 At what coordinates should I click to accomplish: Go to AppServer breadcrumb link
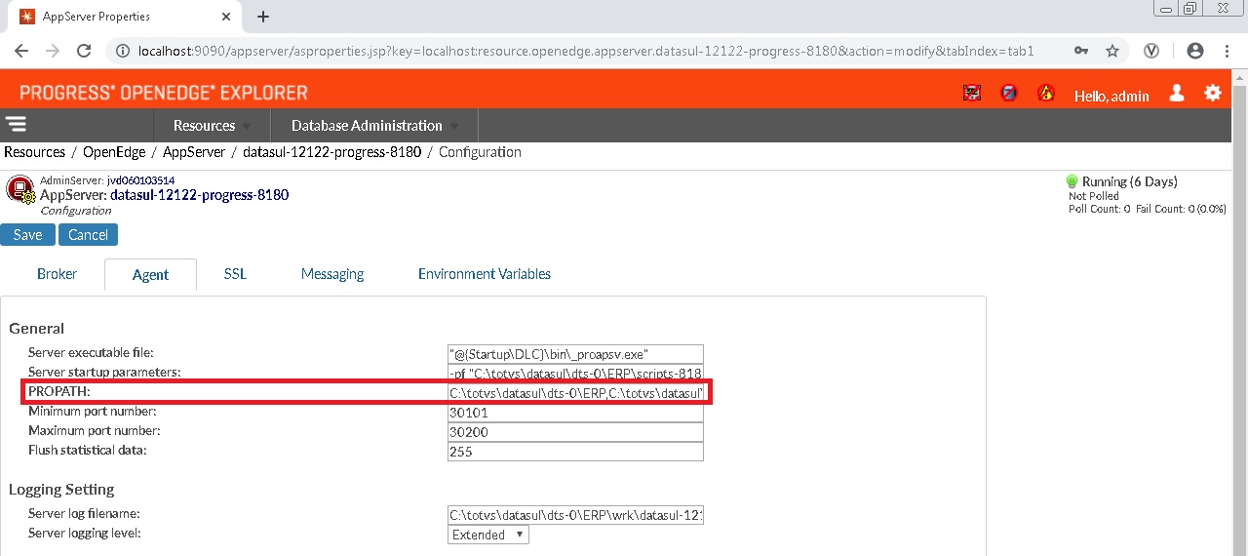click(x=194, y=152)
